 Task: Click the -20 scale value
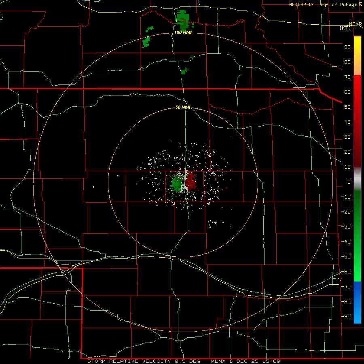coord(346,212)
